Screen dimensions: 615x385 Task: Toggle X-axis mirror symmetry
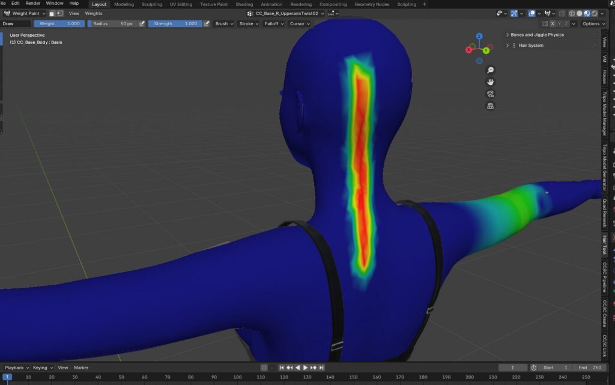553,23
